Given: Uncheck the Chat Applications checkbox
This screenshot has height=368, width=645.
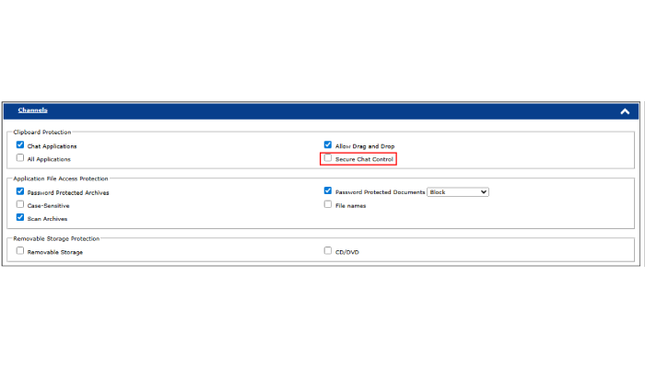Looking at the screenshot, I should click(x=20, y=145).
